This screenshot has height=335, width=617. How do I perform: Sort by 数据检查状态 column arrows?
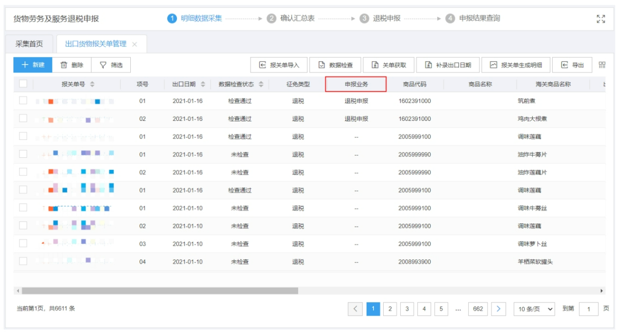point(261,84)
